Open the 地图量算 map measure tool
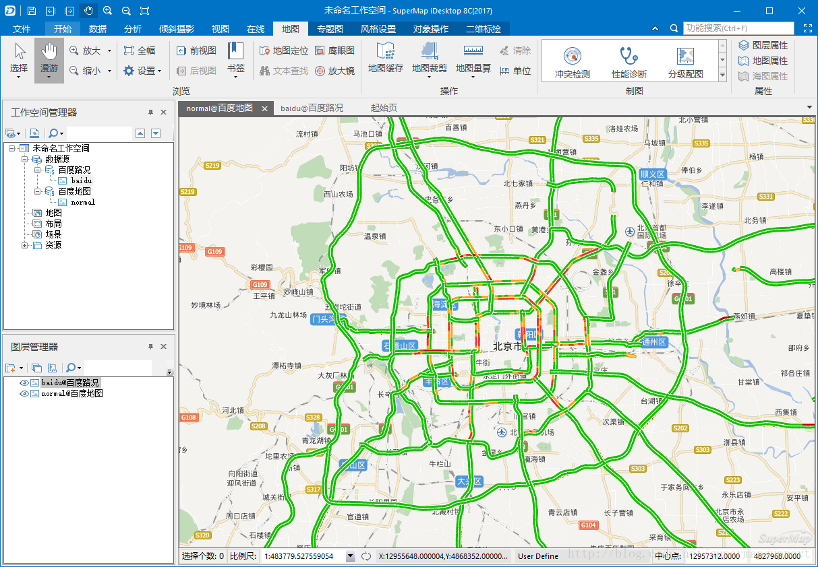Image resolution: width=818 pixels, height=567 pixels. (x=473, y=59)
